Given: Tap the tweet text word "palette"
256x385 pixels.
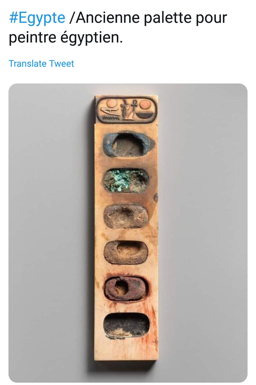Looking at the screenshot, I should [x=166, y=18].
